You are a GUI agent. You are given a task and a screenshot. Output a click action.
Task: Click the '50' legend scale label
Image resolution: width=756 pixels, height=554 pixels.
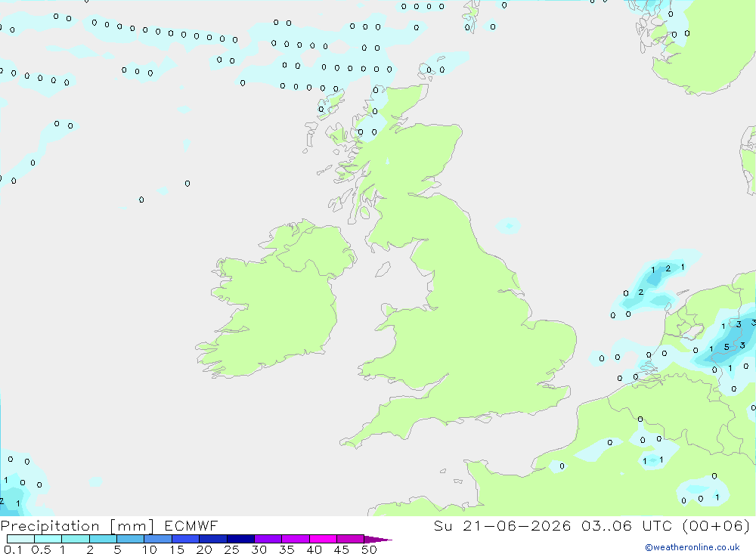click(369, 549)
